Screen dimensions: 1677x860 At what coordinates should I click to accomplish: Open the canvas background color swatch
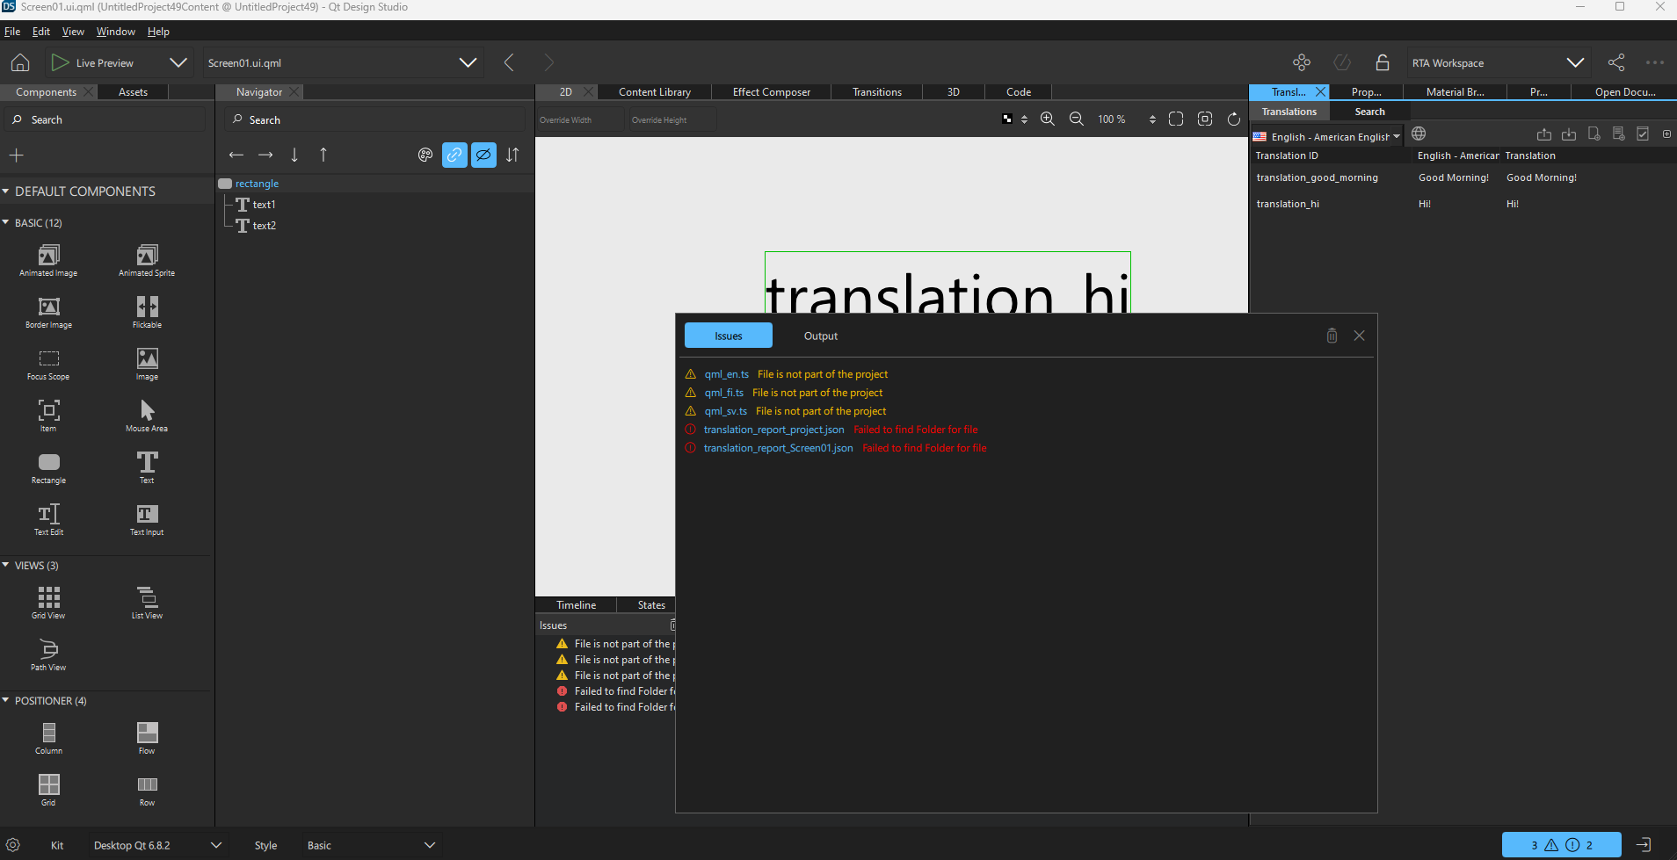click(1007, 119)
